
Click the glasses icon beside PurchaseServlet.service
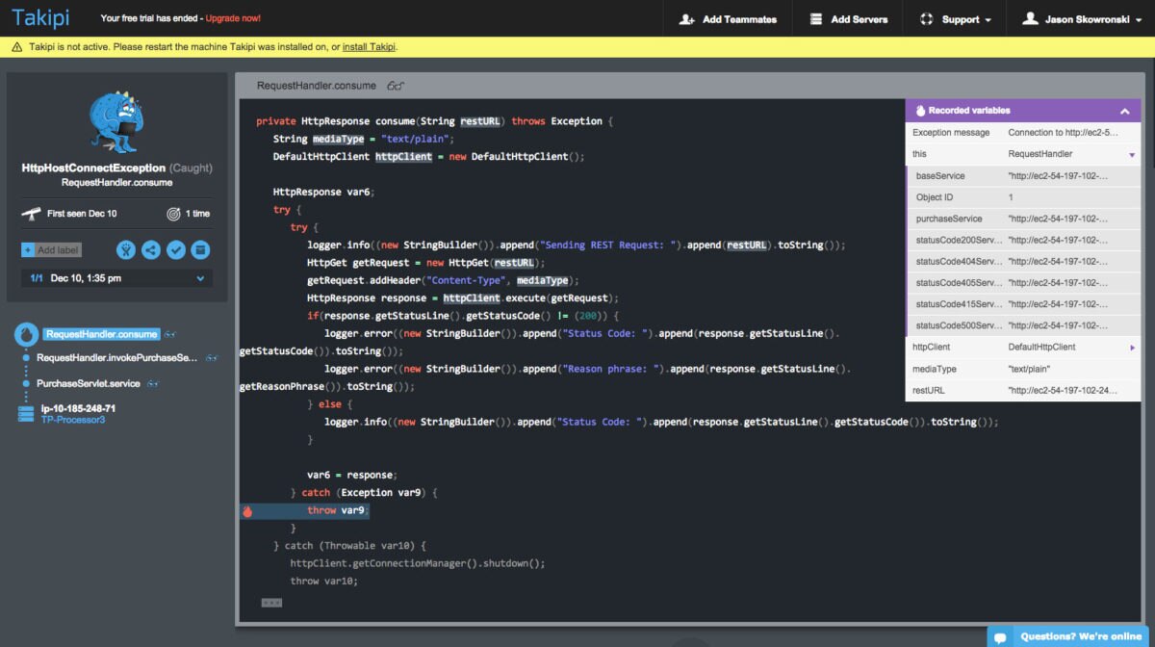[x=153, y=382]
